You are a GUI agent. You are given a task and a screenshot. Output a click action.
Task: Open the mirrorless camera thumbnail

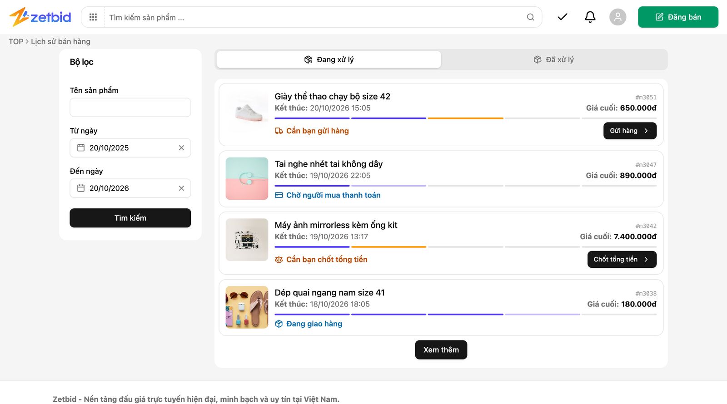coord(247,240)
